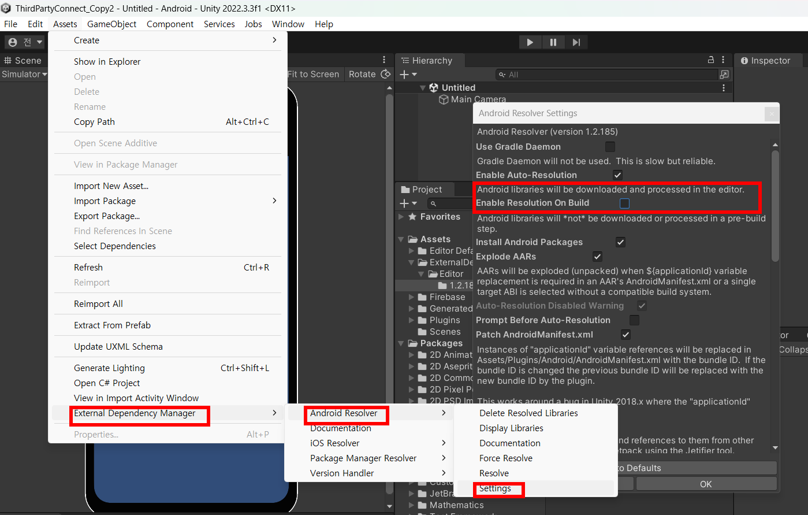This screenshot has width=808, height=515.
Task: Uncheck the Explode AARs checkbox
Action: [x=597, y=257]
